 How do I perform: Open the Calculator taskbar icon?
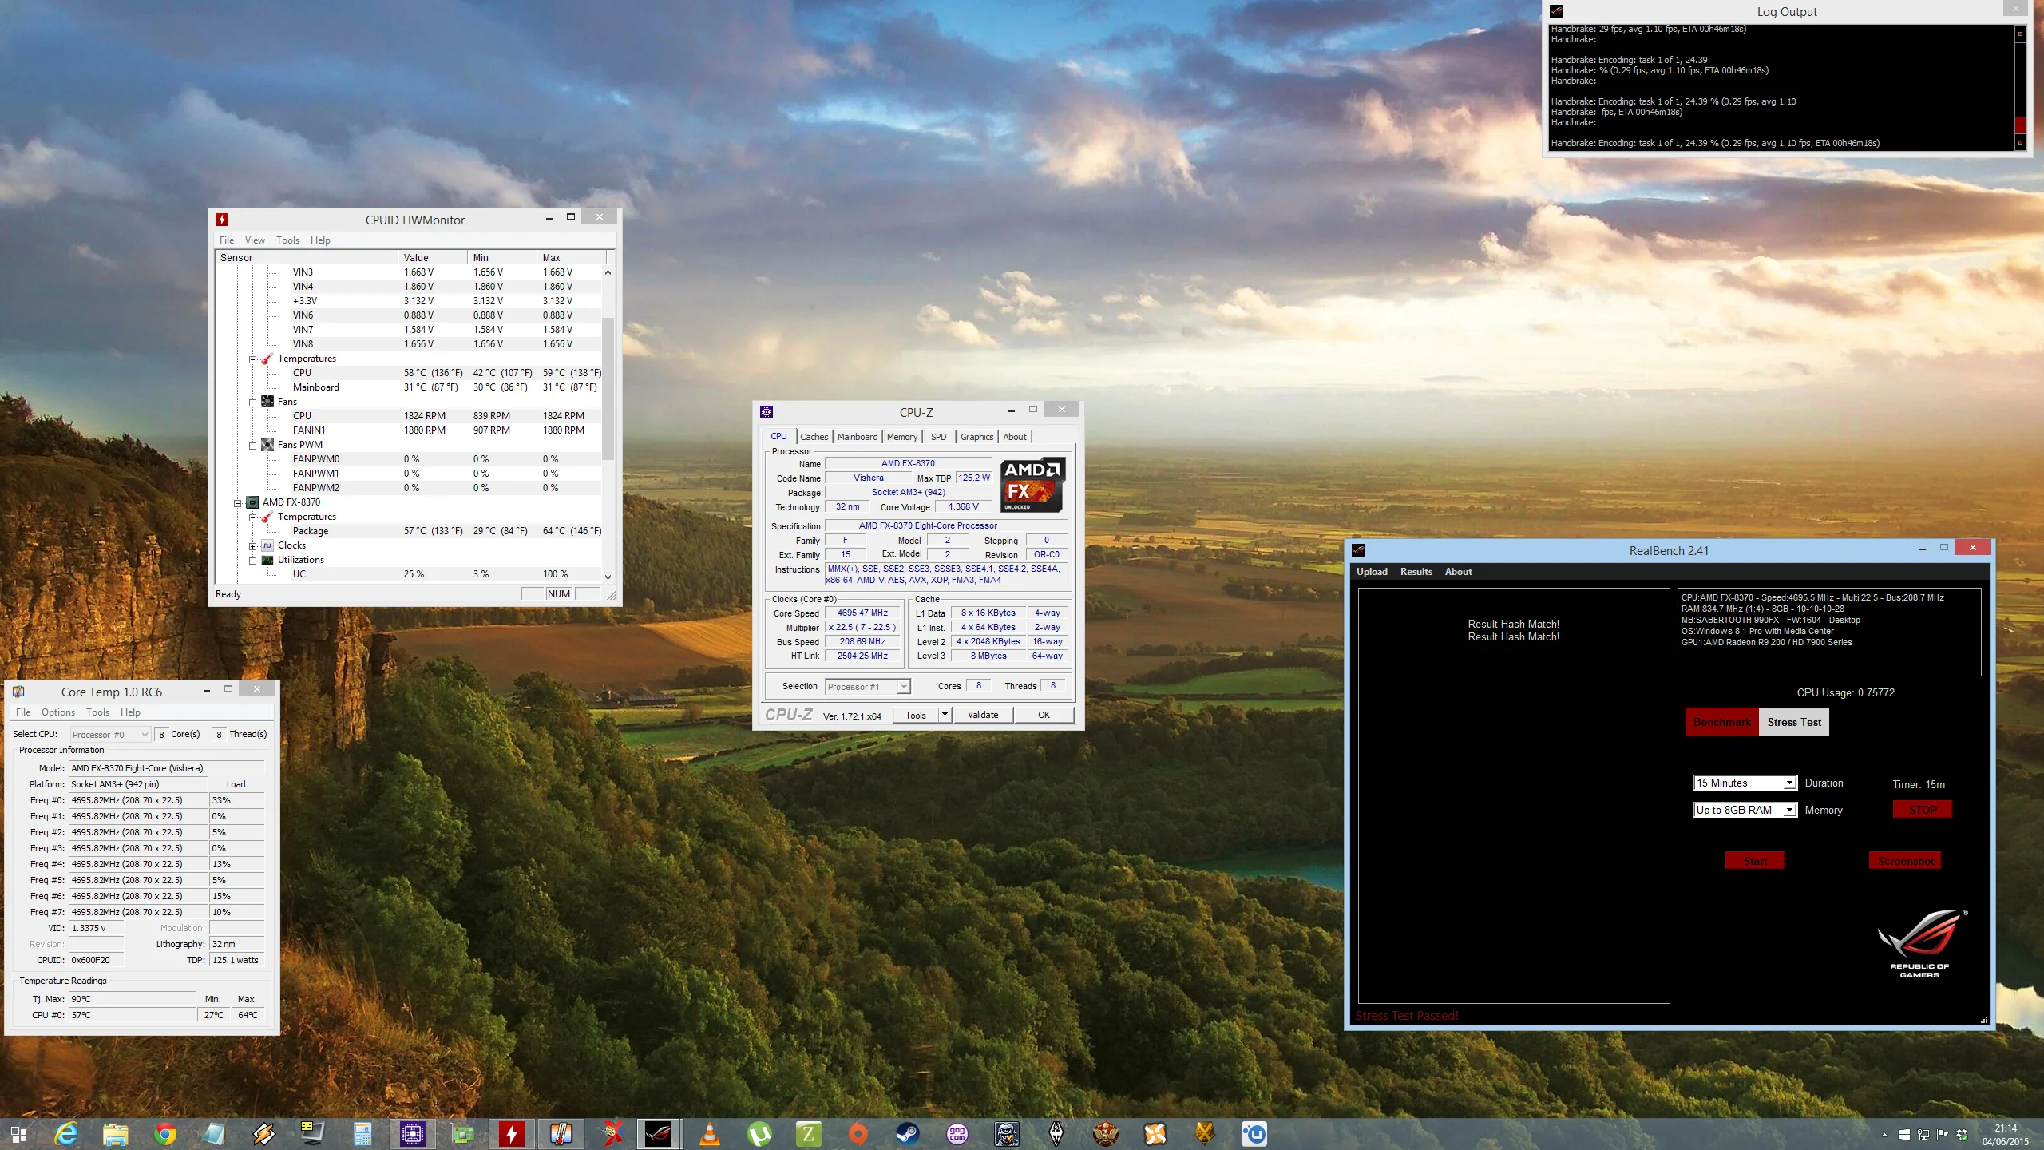[x=363, y=1133]
